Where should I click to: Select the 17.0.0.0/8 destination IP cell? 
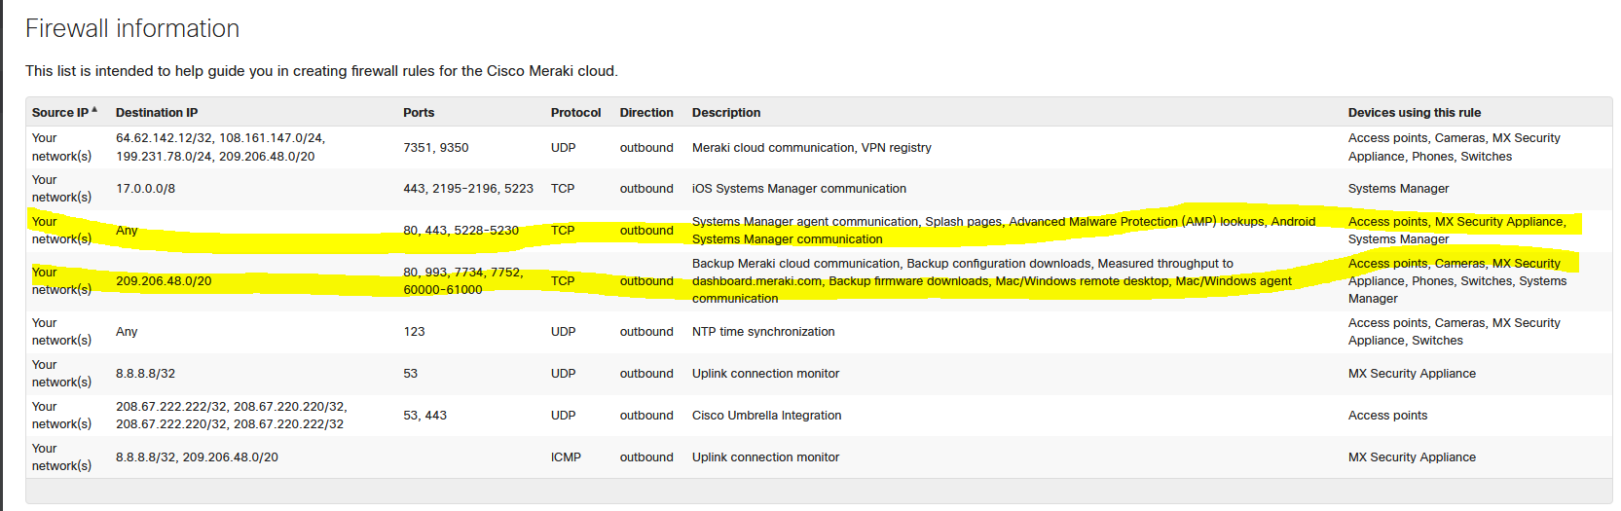[x=146, y=189]
